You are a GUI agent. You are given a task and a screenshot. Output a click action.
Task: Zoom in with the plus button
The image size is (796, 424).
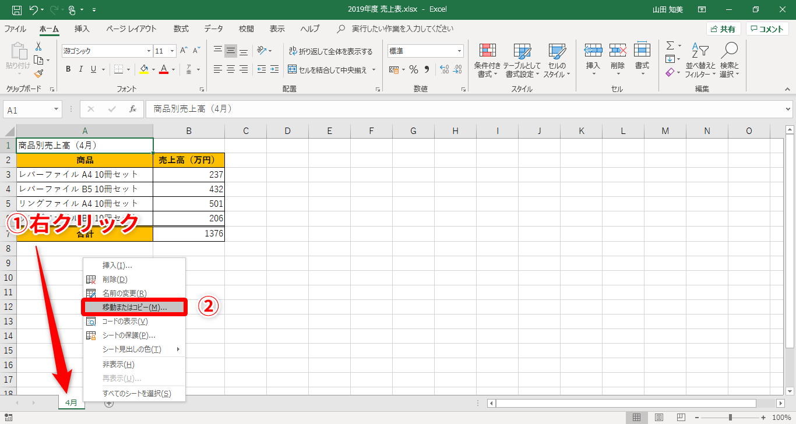pyautogui.click(x=764, y=417)
